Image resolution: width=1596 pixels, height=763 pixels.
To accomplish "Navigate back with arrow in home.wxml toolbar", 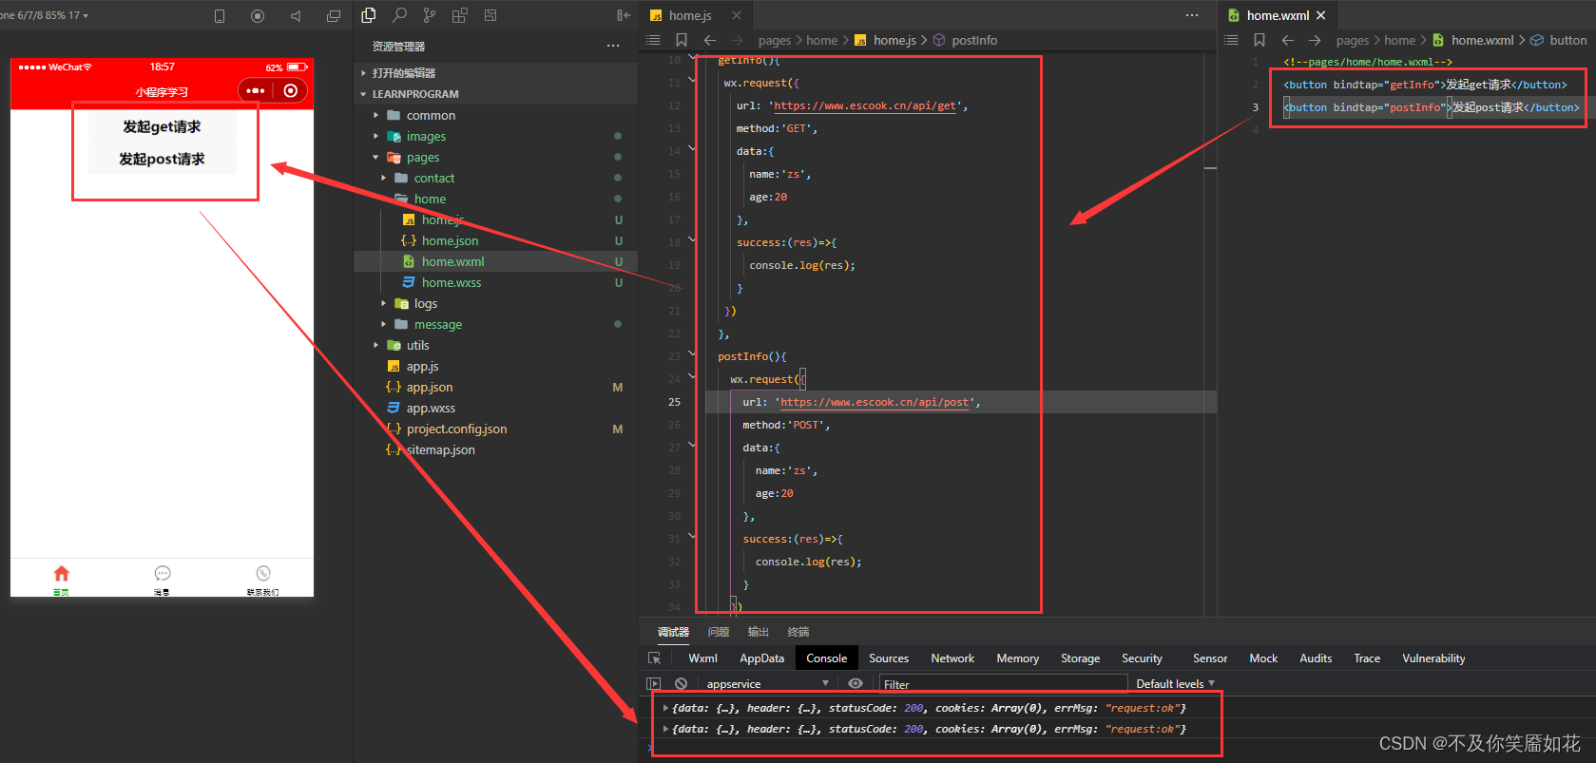I will pyautogui.click(x=1288, y=40).
